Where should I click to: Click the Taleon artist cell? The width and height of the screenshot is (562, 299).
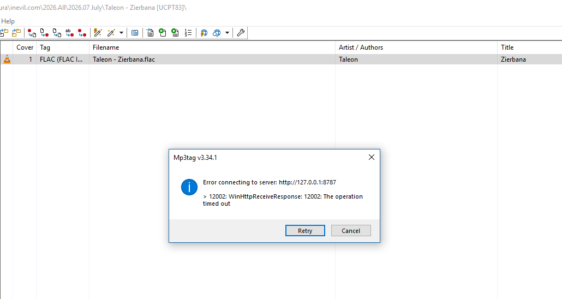(416, 59)
